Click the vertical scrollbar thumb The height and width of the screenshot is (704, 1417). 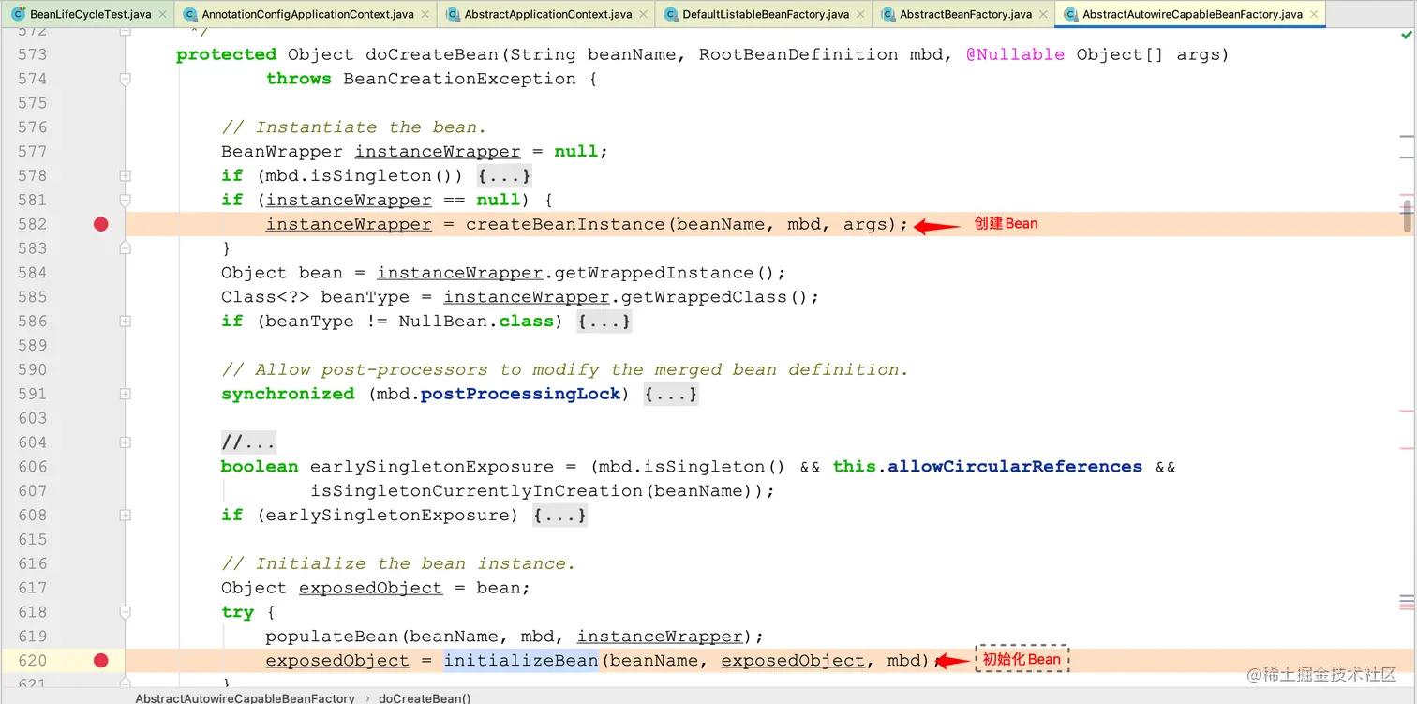[1407, 215]
